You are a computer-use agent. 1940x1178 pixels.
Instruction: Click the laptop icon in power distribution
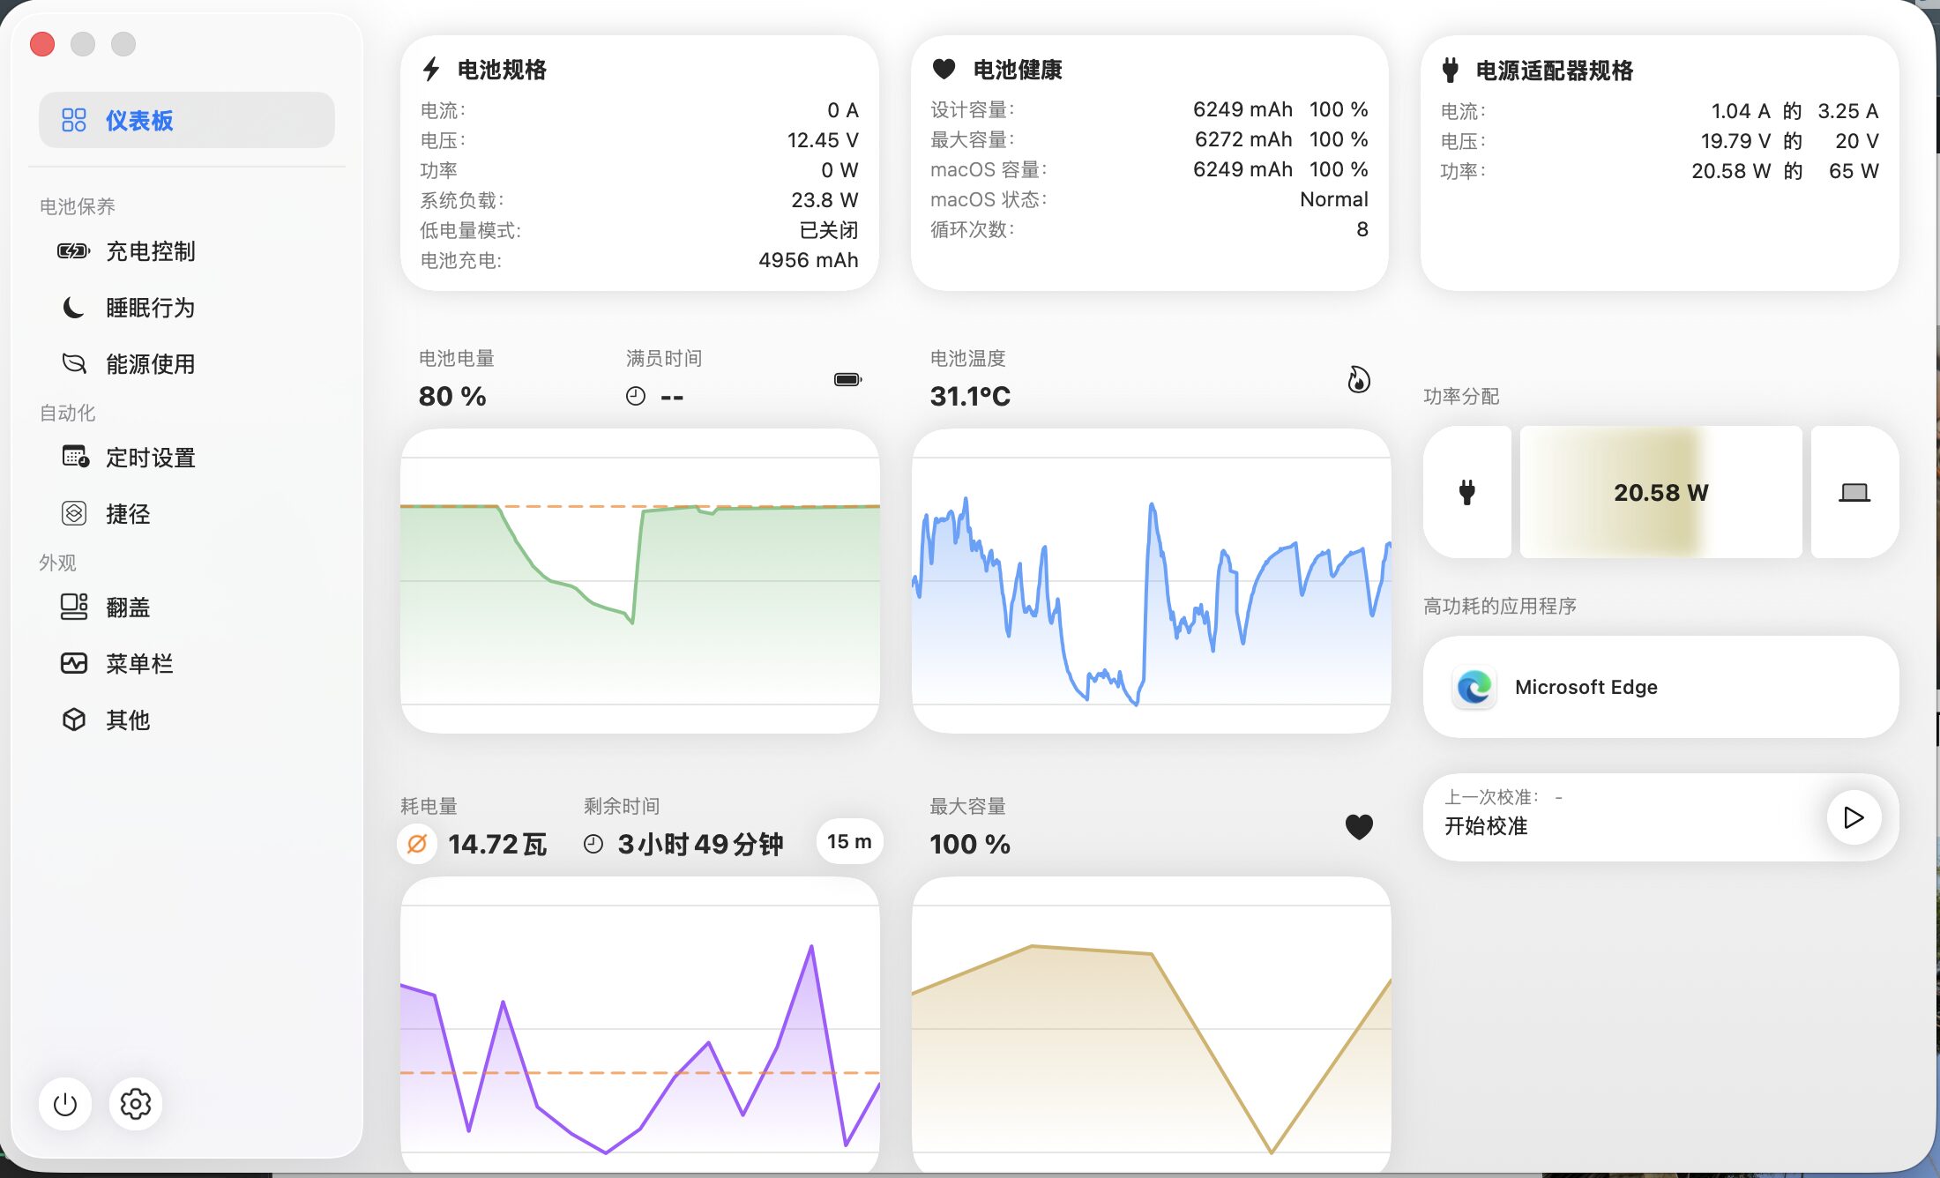(1854, 492)
